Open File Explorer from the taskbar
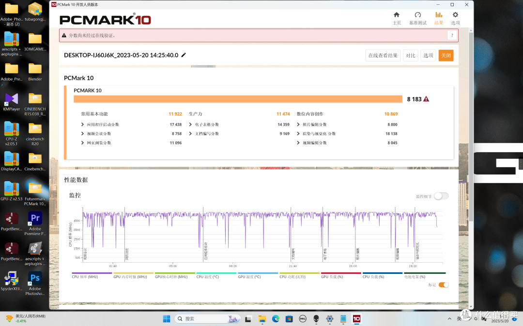 click(262, 319)
